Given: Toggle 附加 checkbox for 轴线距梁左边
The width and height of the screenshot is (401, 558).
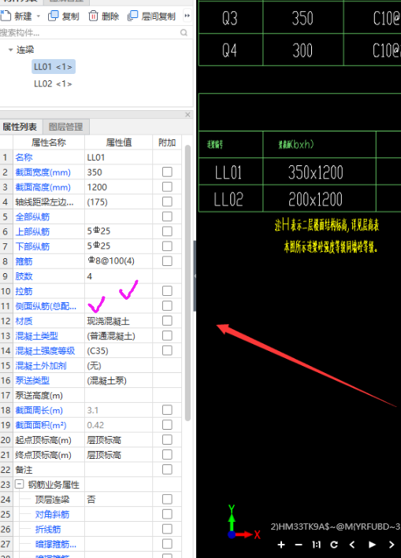Looking at the screenshot, I should tap(167, 201).
